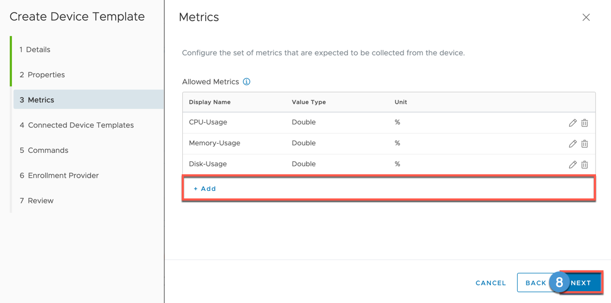Cancel the device template creation
The image size is (611, 303).
click(x=490, y=283)
